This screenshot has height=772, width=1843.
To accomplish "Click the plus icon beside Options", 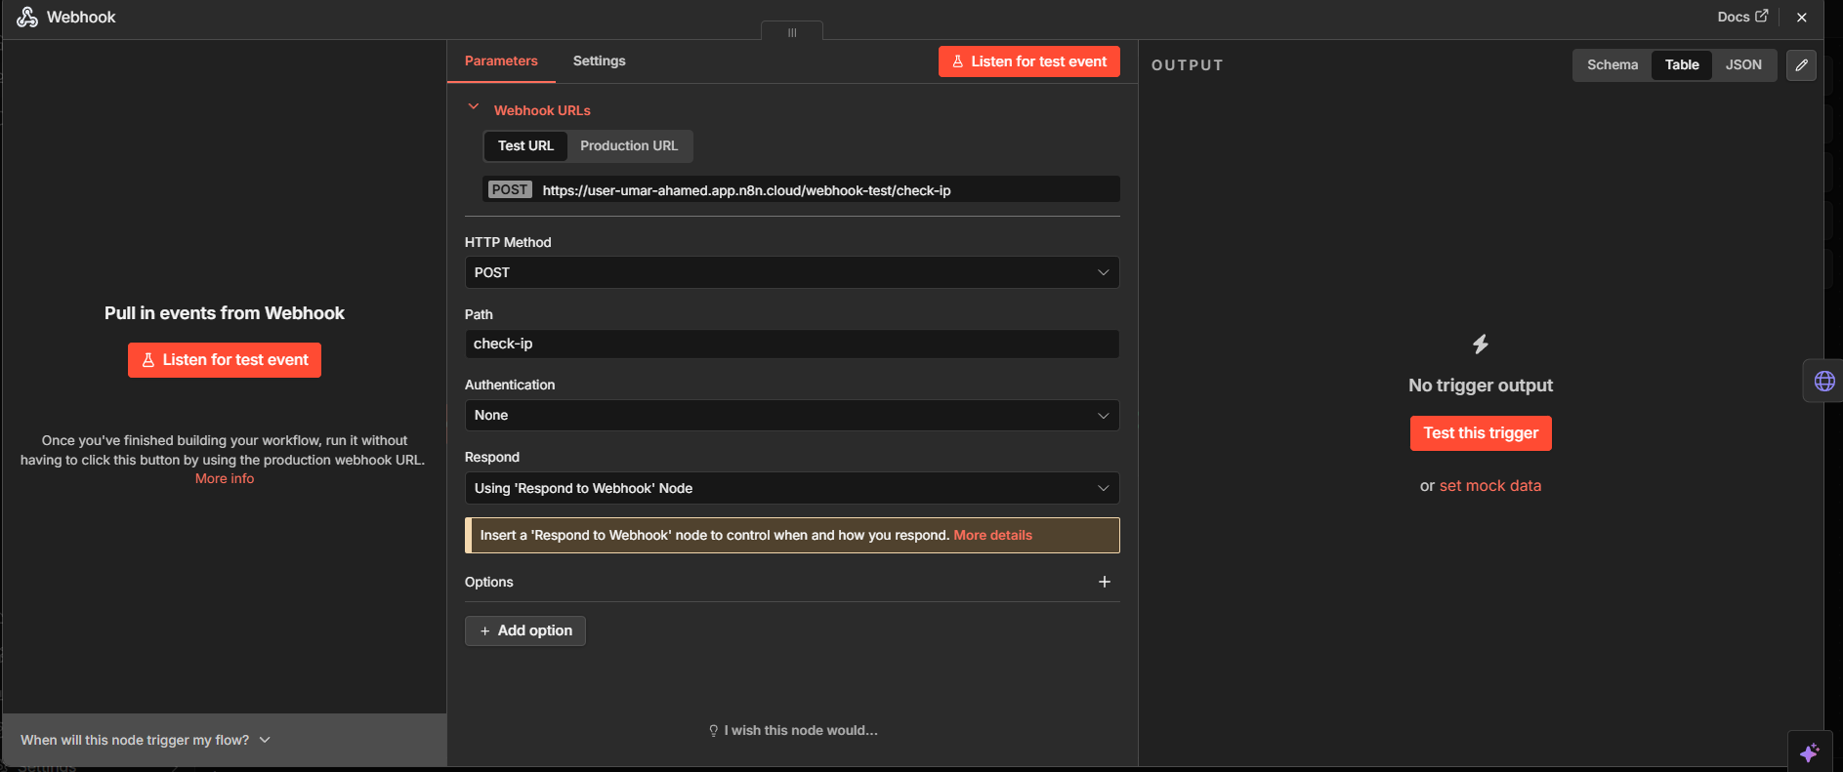I will 1105,582.
